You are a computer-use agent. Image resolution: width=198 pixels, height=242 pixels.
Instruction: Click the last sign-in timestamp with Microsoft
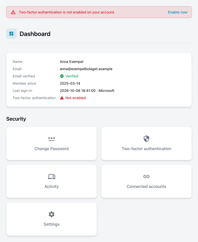click(x=87, y=91)
